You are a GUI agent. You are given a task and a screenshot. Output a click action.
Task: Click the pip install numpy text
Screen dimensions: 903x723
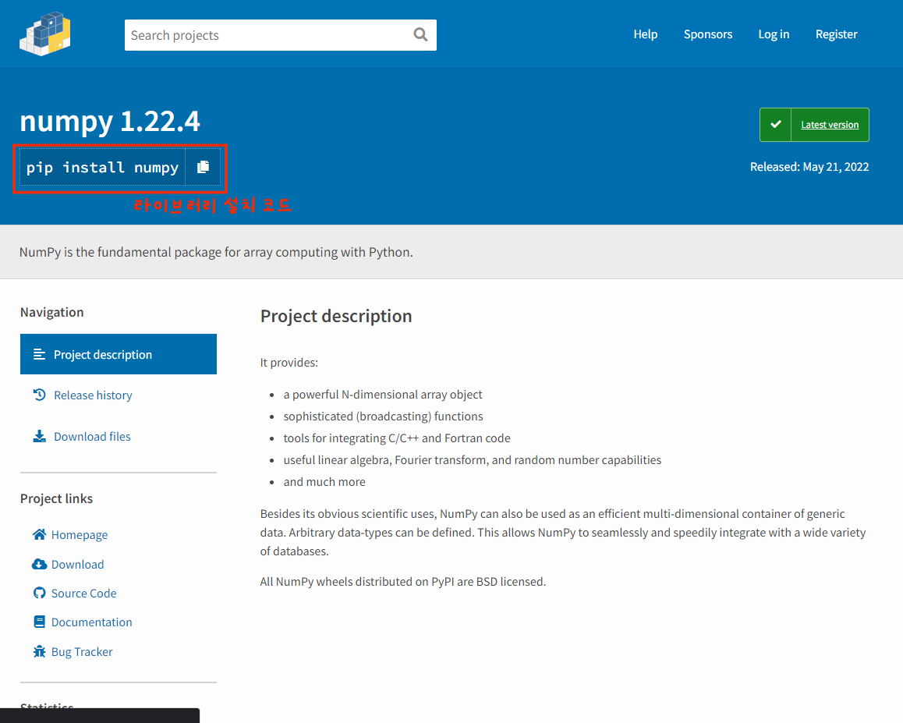102,168
